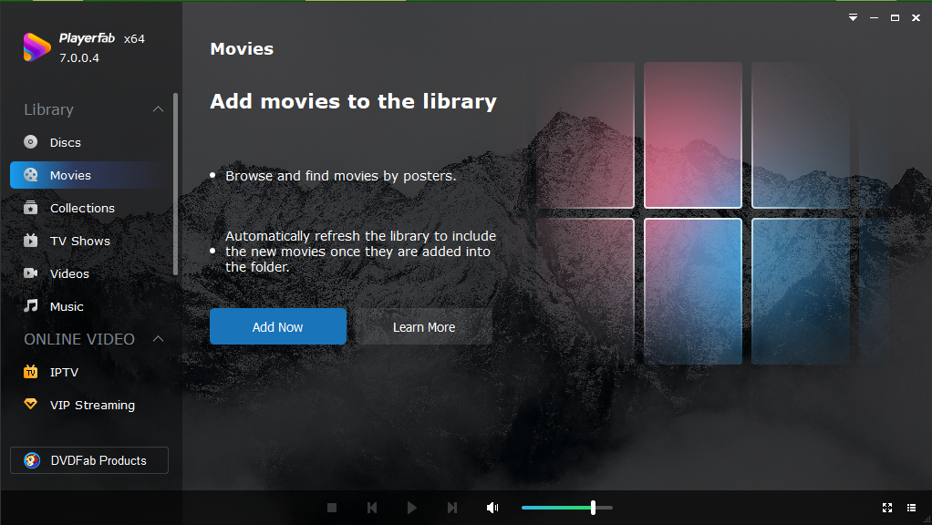Open the title bar dropdown menu arrow
This screenshot has width=932, height=525.
coord(853,18)
